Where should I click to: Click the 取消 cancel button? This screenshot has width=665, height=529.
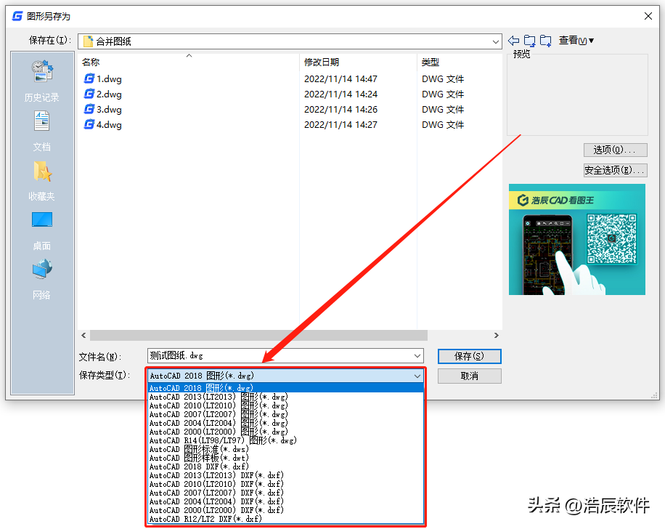point(469,376)
